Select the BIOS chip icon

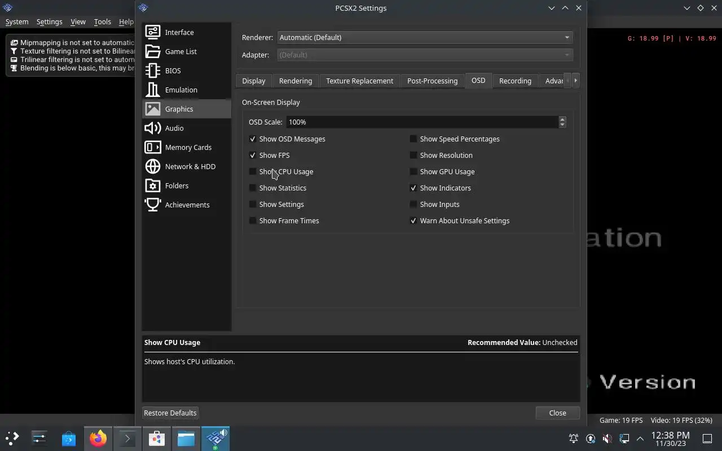153,70
